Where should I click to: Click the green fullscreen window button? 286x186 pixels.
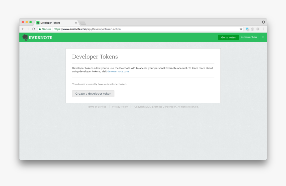coord(31,22)
